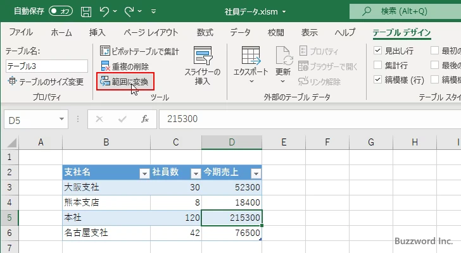Screen dimensions: 461x253
Task: Click the 更新 refresh icon
Action: (284, 56)
